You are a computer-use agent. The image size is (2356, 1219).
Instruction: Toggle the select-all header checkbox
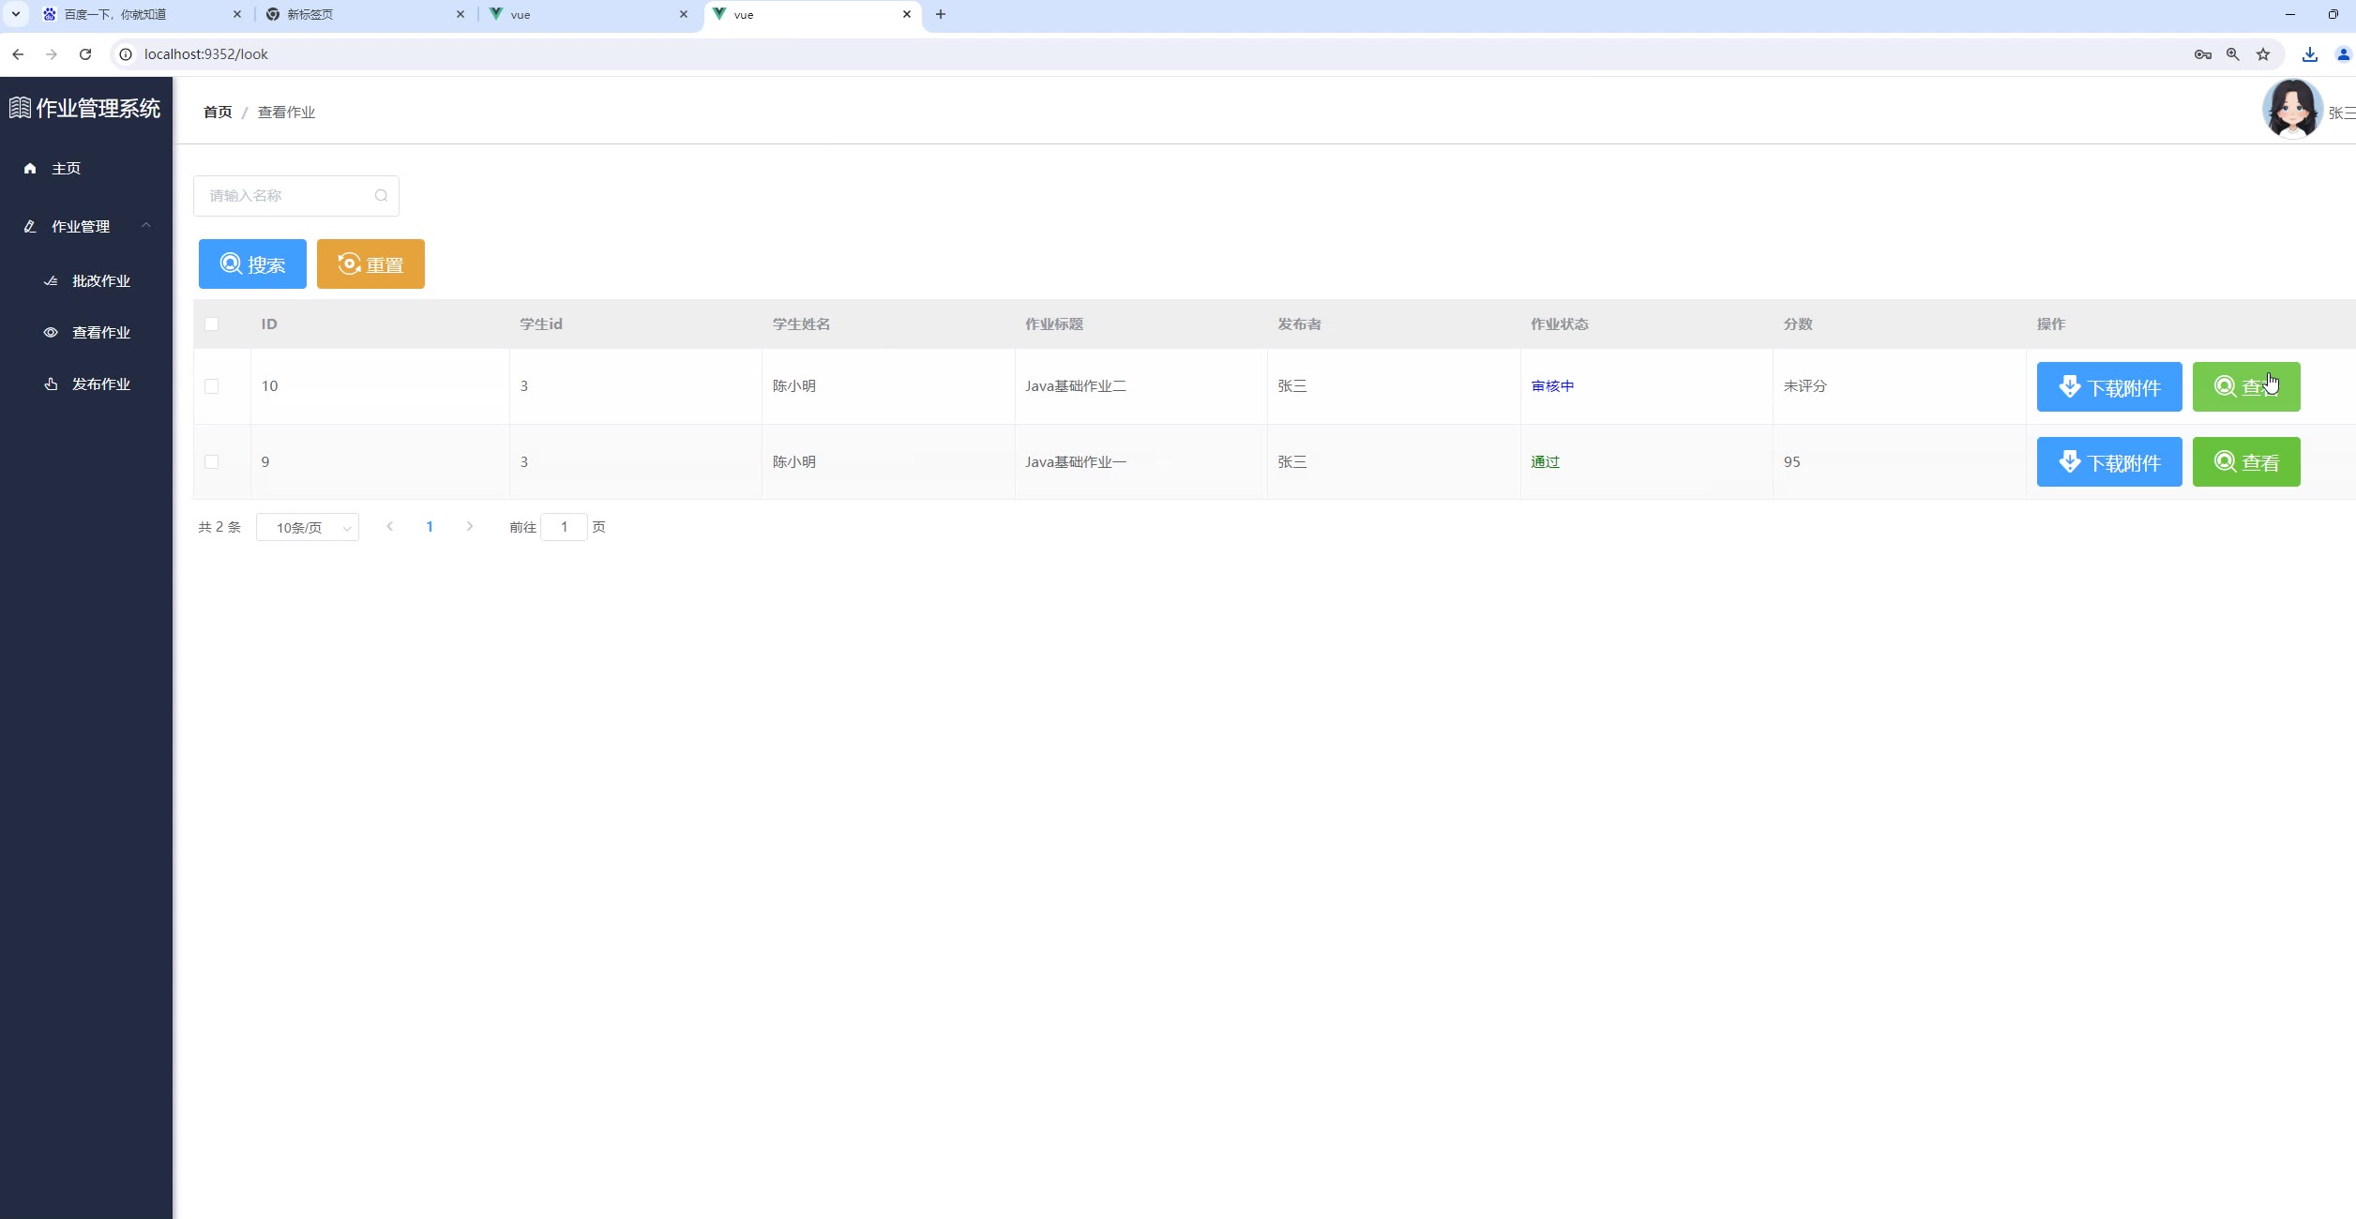pos(212,324)
